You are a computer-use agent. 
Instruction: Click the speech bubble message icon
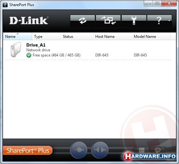click(x=158, y=150)
